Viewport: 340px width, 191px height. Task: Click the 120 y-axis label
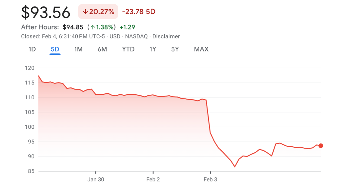(x=30, y=68)
